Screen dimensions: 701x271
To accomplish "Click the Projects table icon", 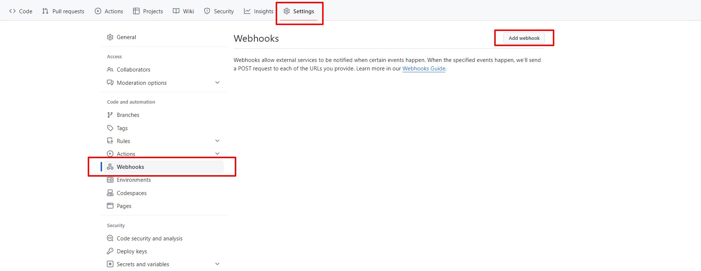I will tap(136, 11).
